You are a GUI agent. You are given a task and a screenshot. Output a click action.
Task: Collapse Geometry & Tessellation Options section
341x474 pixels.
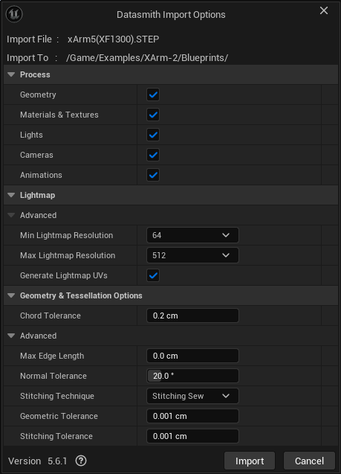point(11,295)
